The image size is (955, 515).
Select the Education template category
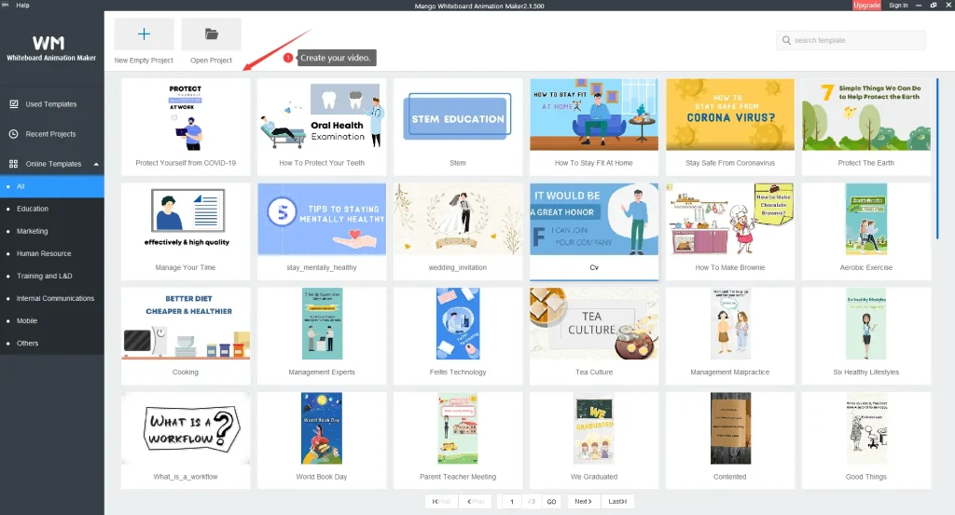coord(33,209)
